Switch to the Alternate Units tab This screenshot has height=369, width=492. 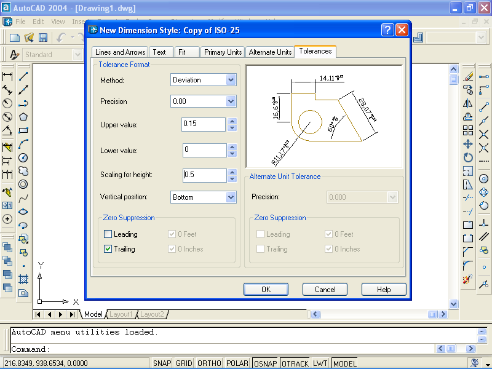(270, 52)
